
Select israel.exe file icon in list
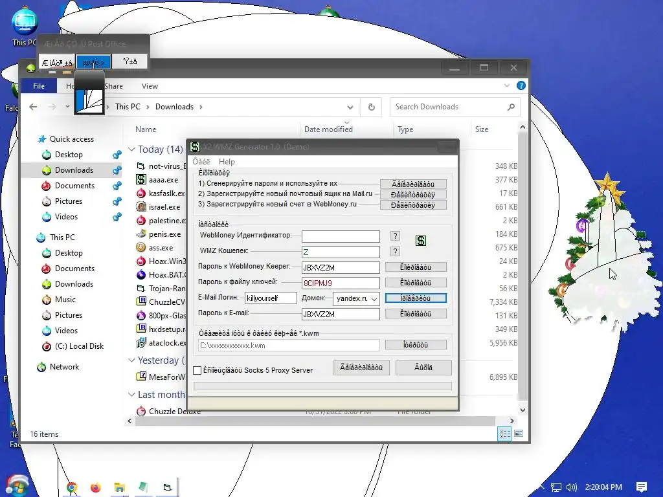pos(141,206)
